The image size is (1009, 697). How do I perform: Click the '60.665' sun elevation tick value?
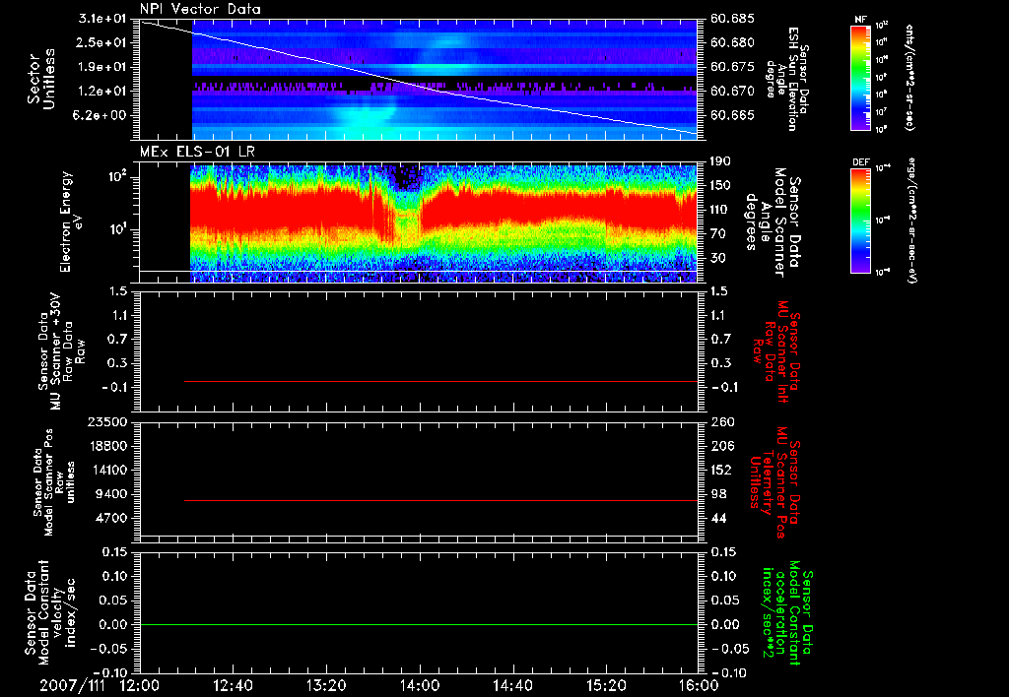tap(732, 115)
